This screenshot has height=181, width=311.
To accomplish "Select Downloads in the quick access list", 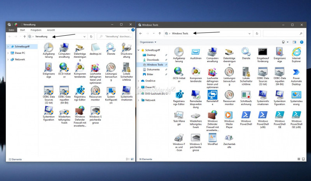I will click(x=153, y=60).
